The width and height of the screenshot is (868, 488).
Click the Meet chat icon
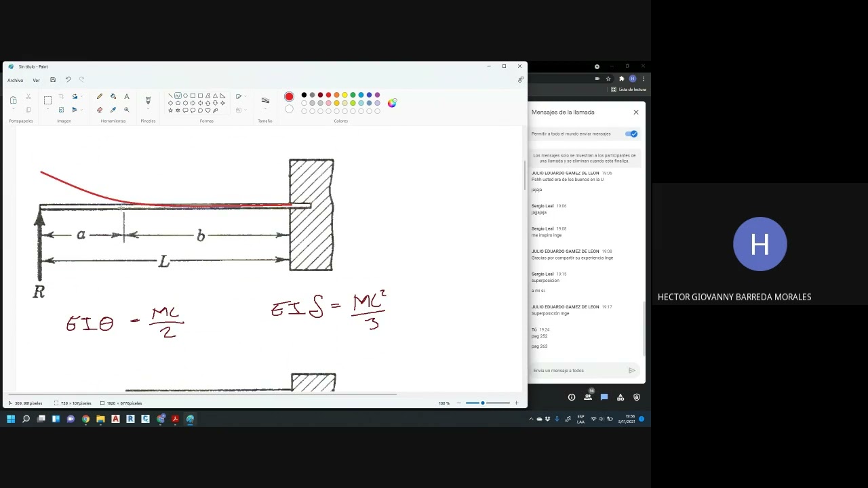pos(604,397)
